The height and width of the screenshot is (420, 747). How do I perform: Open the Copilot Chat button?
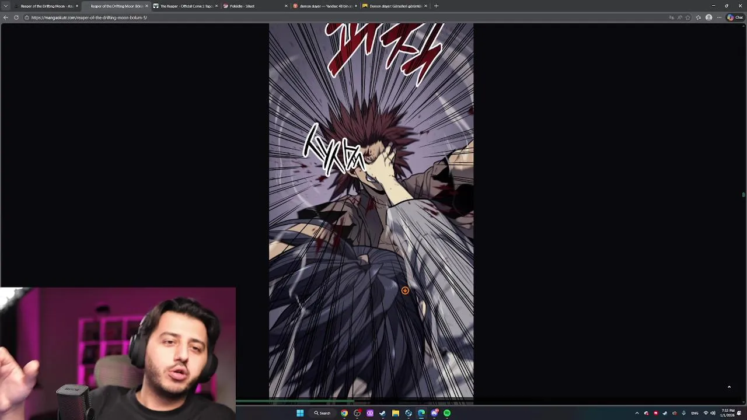pyautogui.click(x=735, y=17)
